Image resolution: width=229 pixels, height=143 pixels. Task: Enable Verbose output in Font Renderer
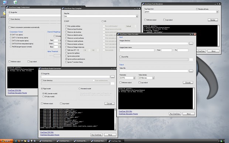[x=145, y=20]
